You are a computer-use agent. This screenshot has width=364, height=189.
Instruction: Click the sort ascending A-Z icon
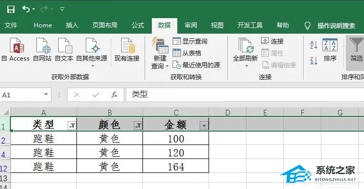314,45
